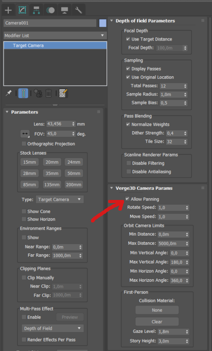Click the Pin Stack icon

(x=8, y=93)
